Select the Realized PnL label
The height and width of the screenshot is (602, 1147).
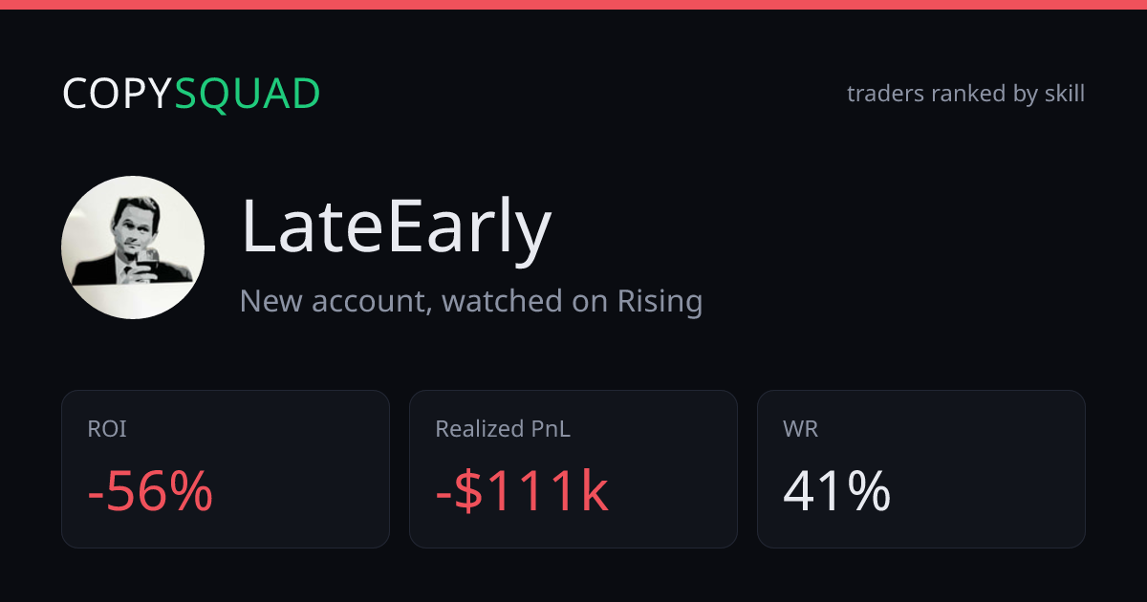pos(503,429)
